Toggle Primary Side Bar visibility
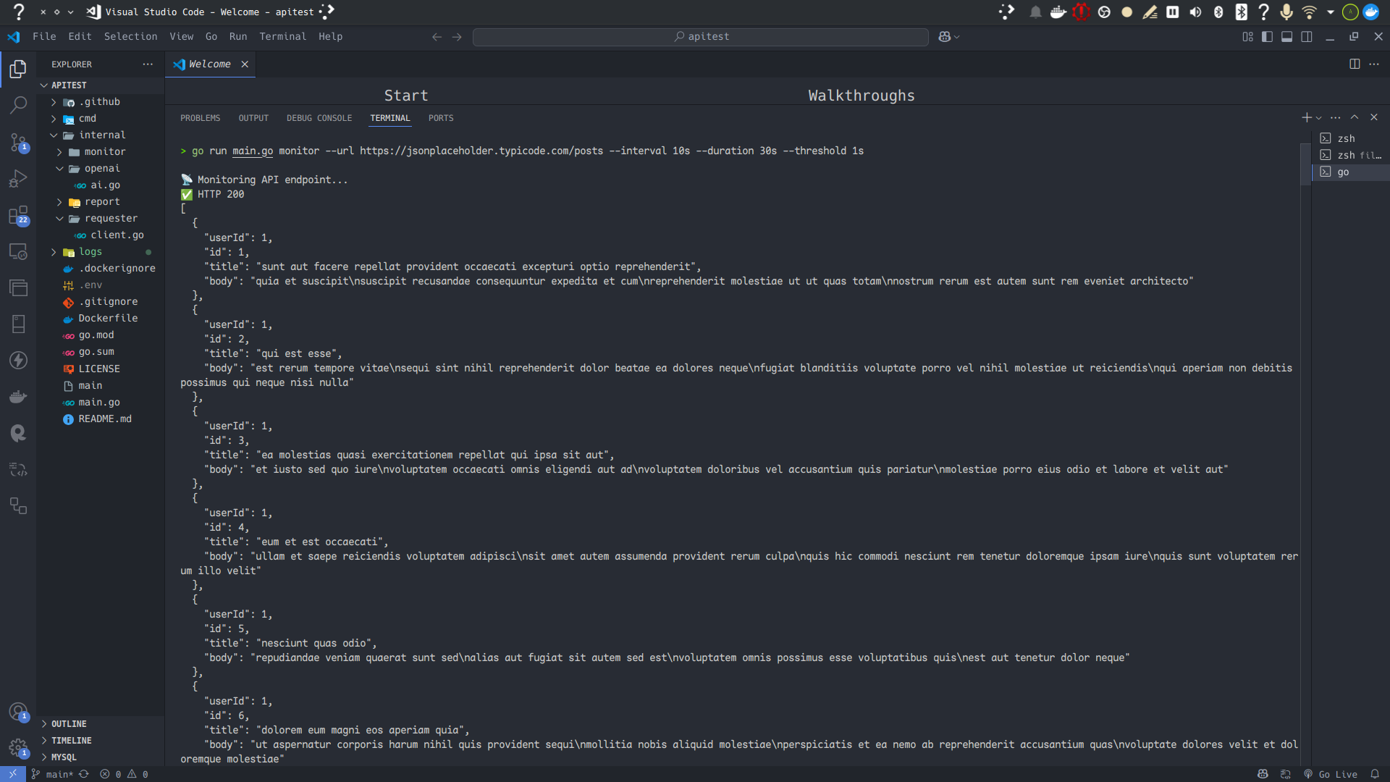1390x782 pixels. click(x=1267, y=37)
